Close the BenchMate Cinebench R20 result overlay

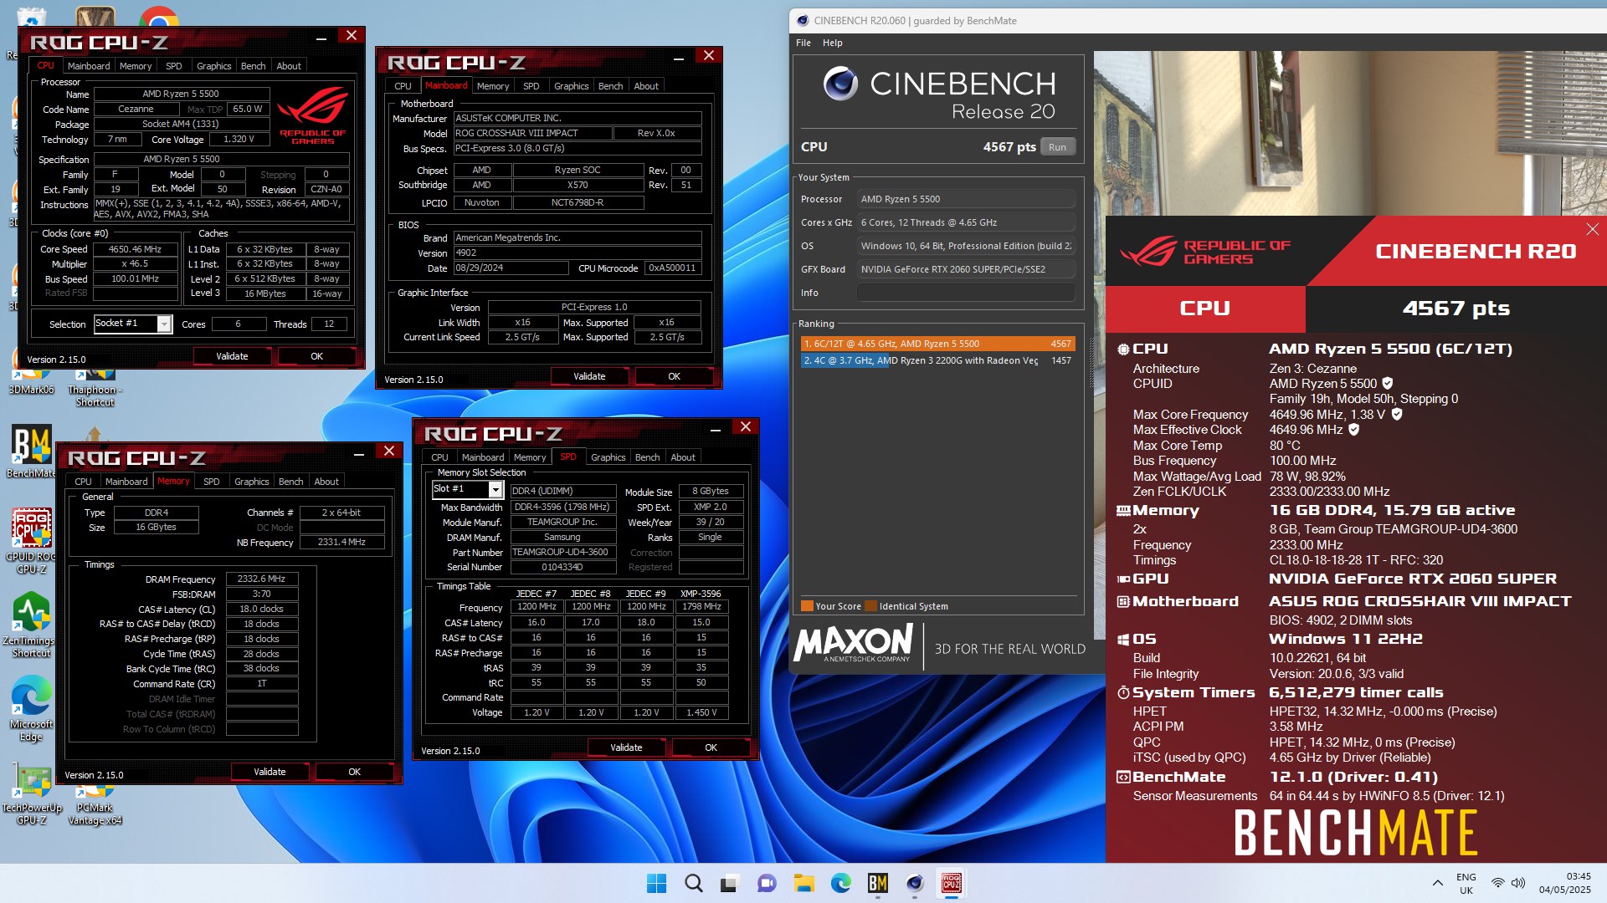[x=1592, y=229]
